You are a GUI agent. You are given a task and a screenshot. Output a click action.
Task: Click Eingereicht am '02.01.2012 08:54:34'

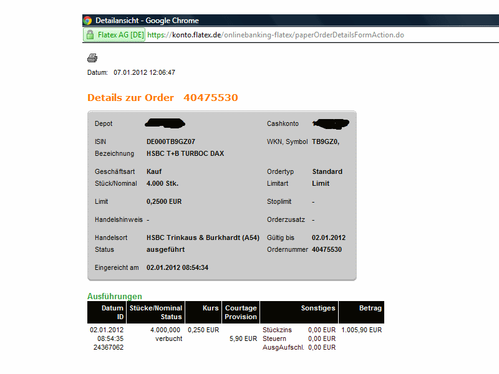point(177,267)
